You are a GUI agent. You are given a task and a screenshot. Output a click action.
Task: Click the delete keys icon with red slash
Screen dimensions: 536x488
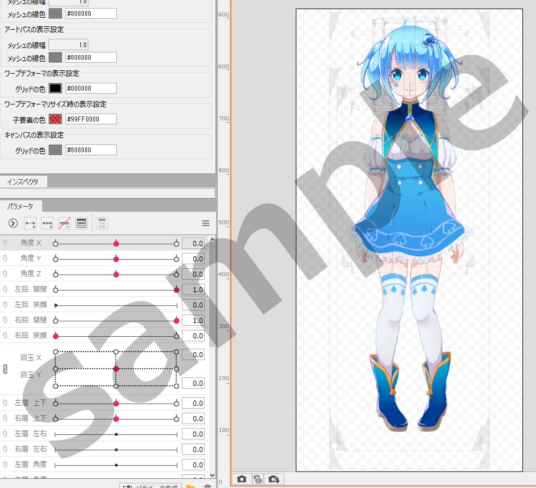(64, 224)
